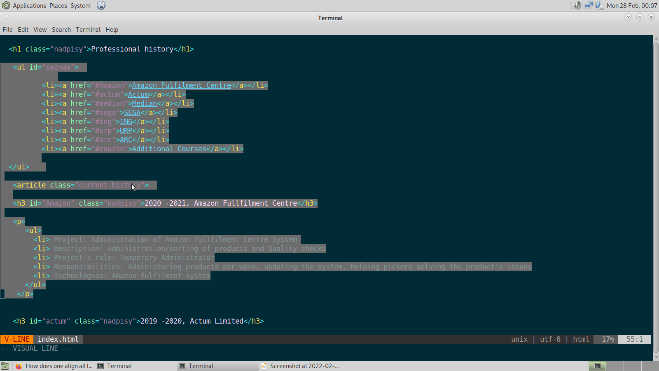Click the Amazon Fulfilment Centre link text
This screenshot has height=371, width=659.
tap(182, 85)
